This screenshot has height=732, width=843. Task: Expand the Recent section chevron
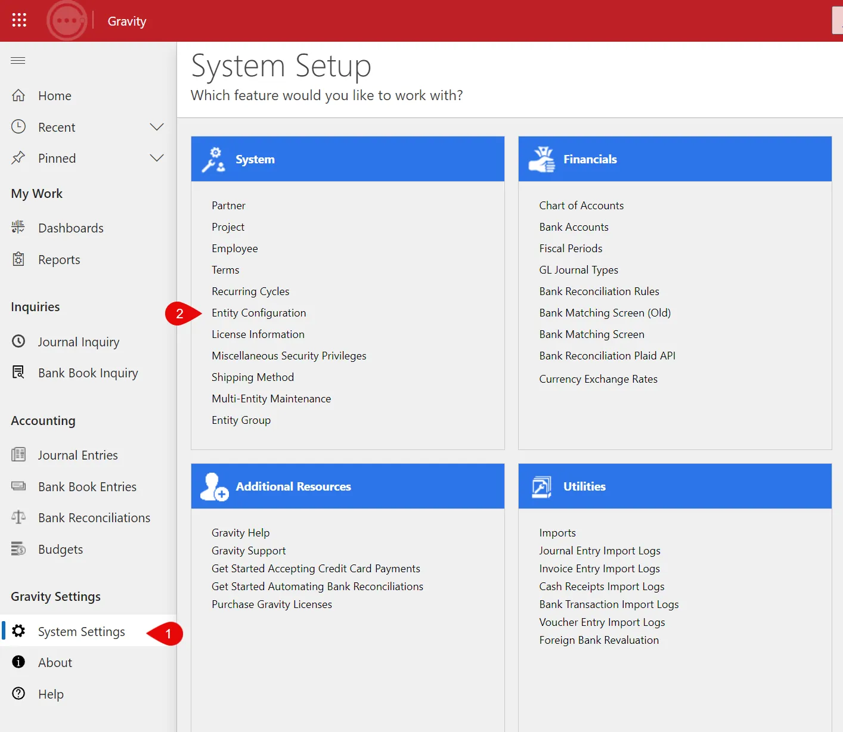157,127
